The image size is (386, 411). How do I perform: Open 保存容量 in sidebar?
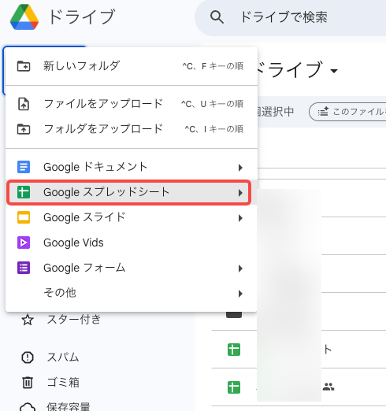pyautogui.click(x=69, y=406)
